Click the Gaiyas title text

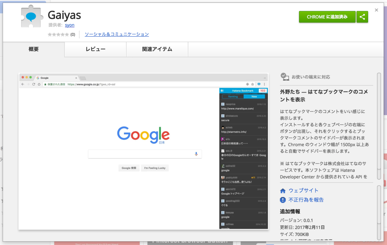click(64, 15)
